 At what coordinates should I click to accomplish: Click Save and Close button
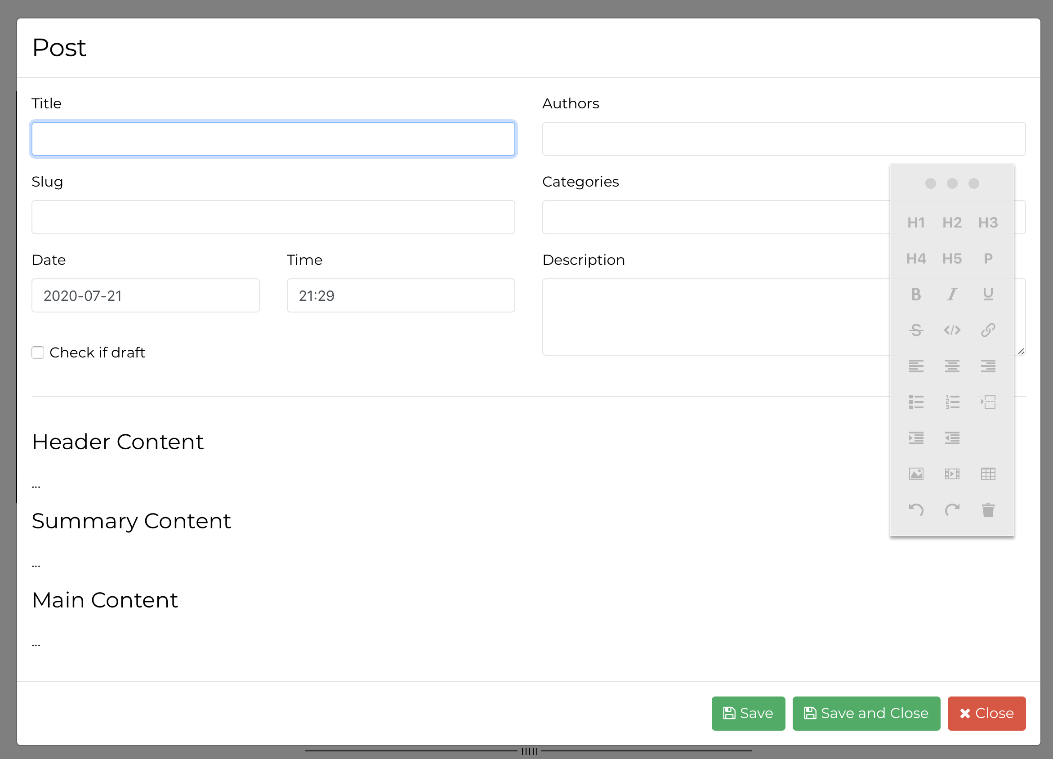(866, 713)
